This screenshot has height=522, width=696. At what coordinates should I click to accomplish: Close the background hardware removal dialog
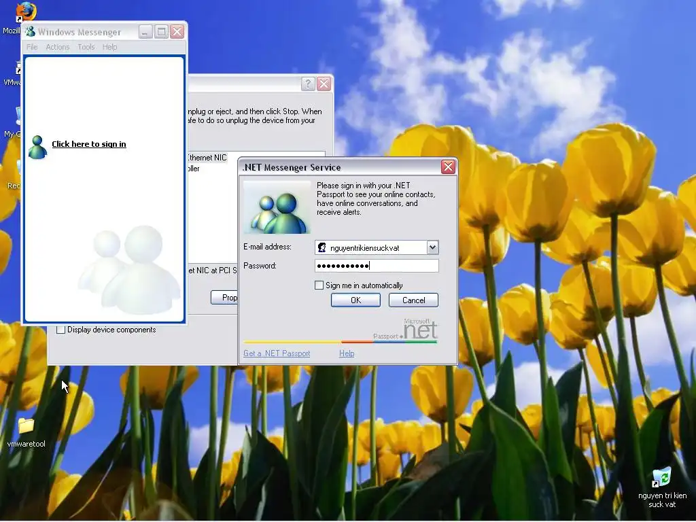pyautogui.click(x=324, y=84)
